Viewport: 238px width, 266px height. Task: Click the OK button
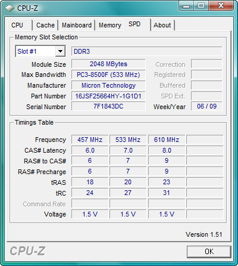209,252
